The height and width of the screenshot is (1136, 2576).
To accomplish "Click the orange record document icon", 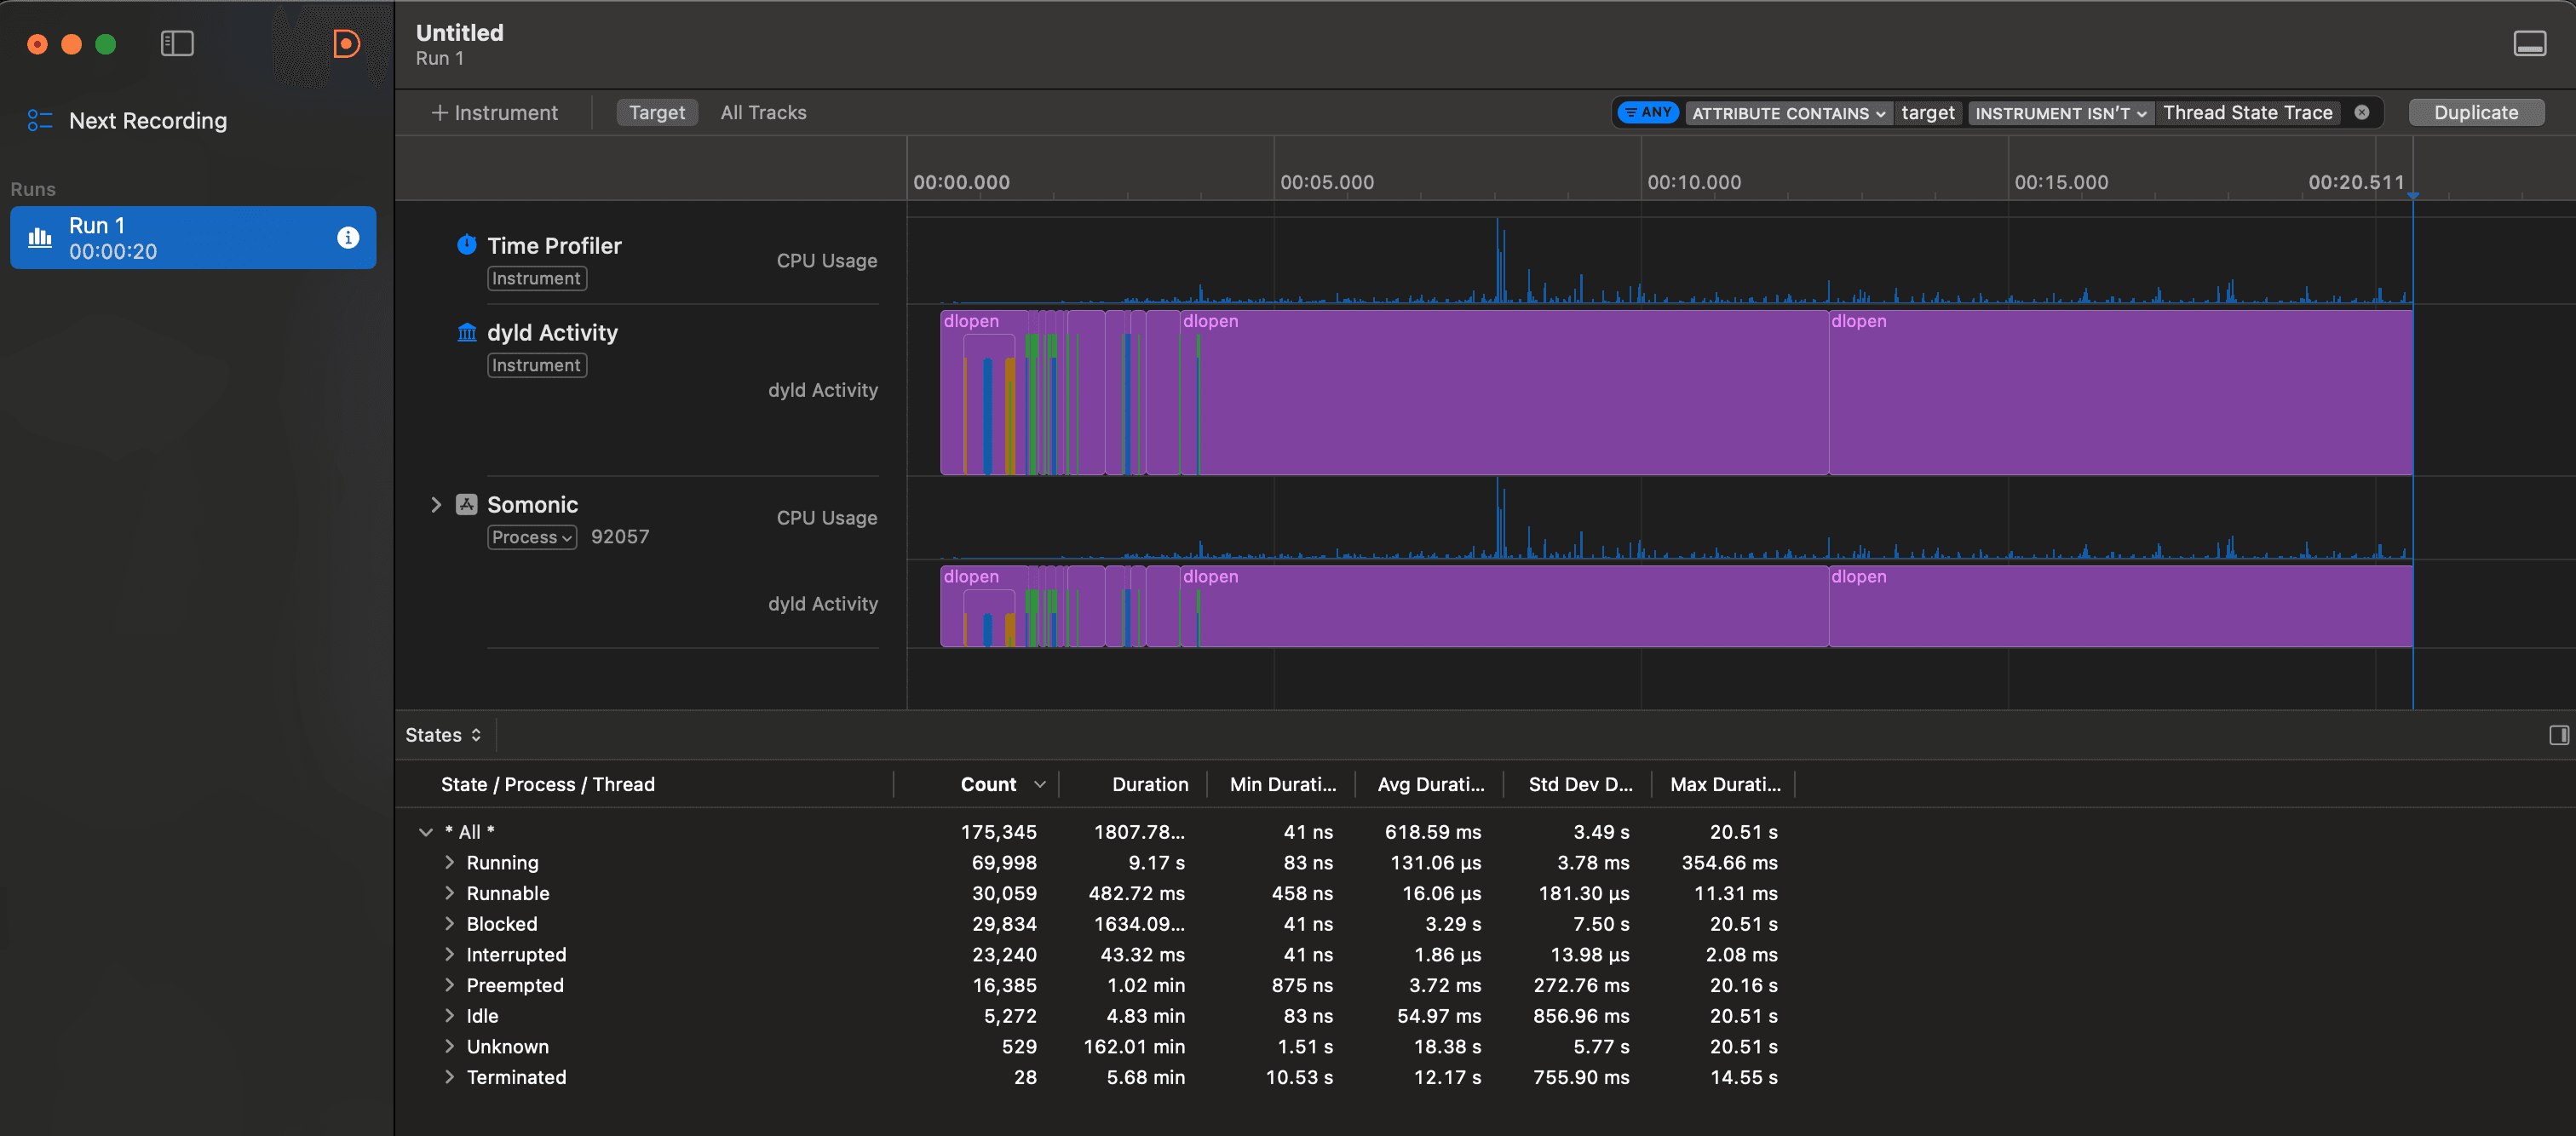I will (345, 44).
